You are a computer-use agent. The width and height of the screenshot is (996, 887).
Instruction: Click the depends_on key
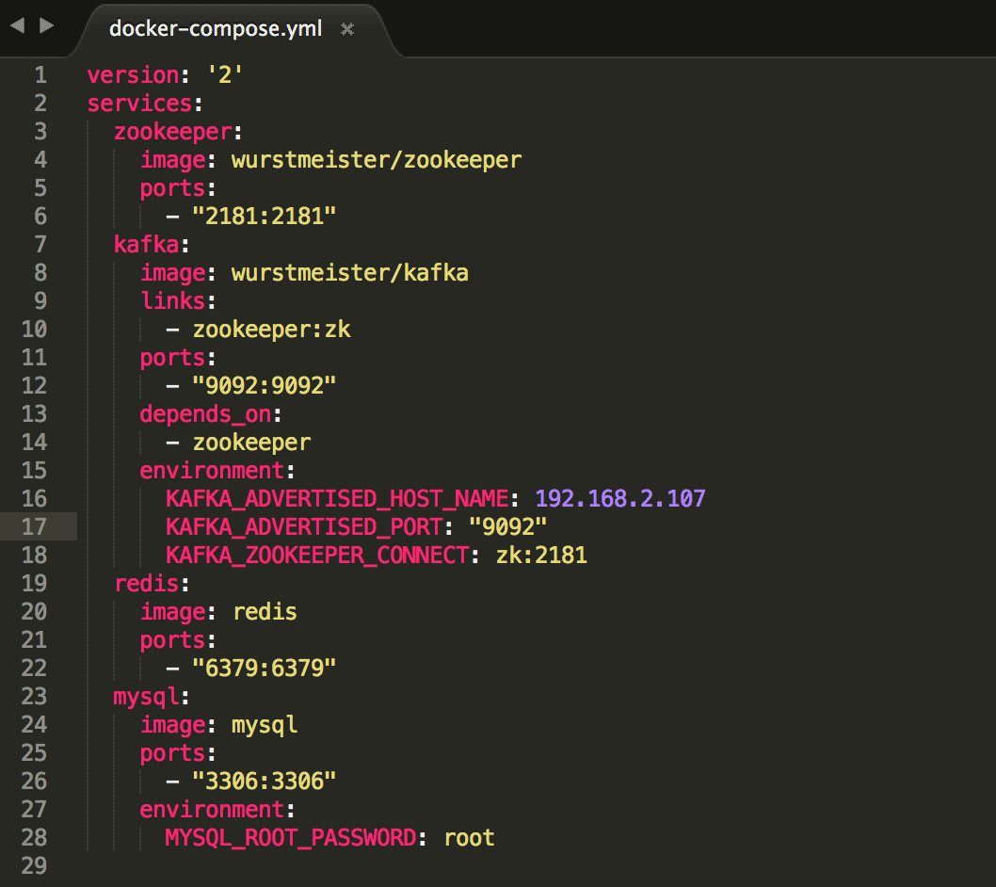[x=205, y=414]
